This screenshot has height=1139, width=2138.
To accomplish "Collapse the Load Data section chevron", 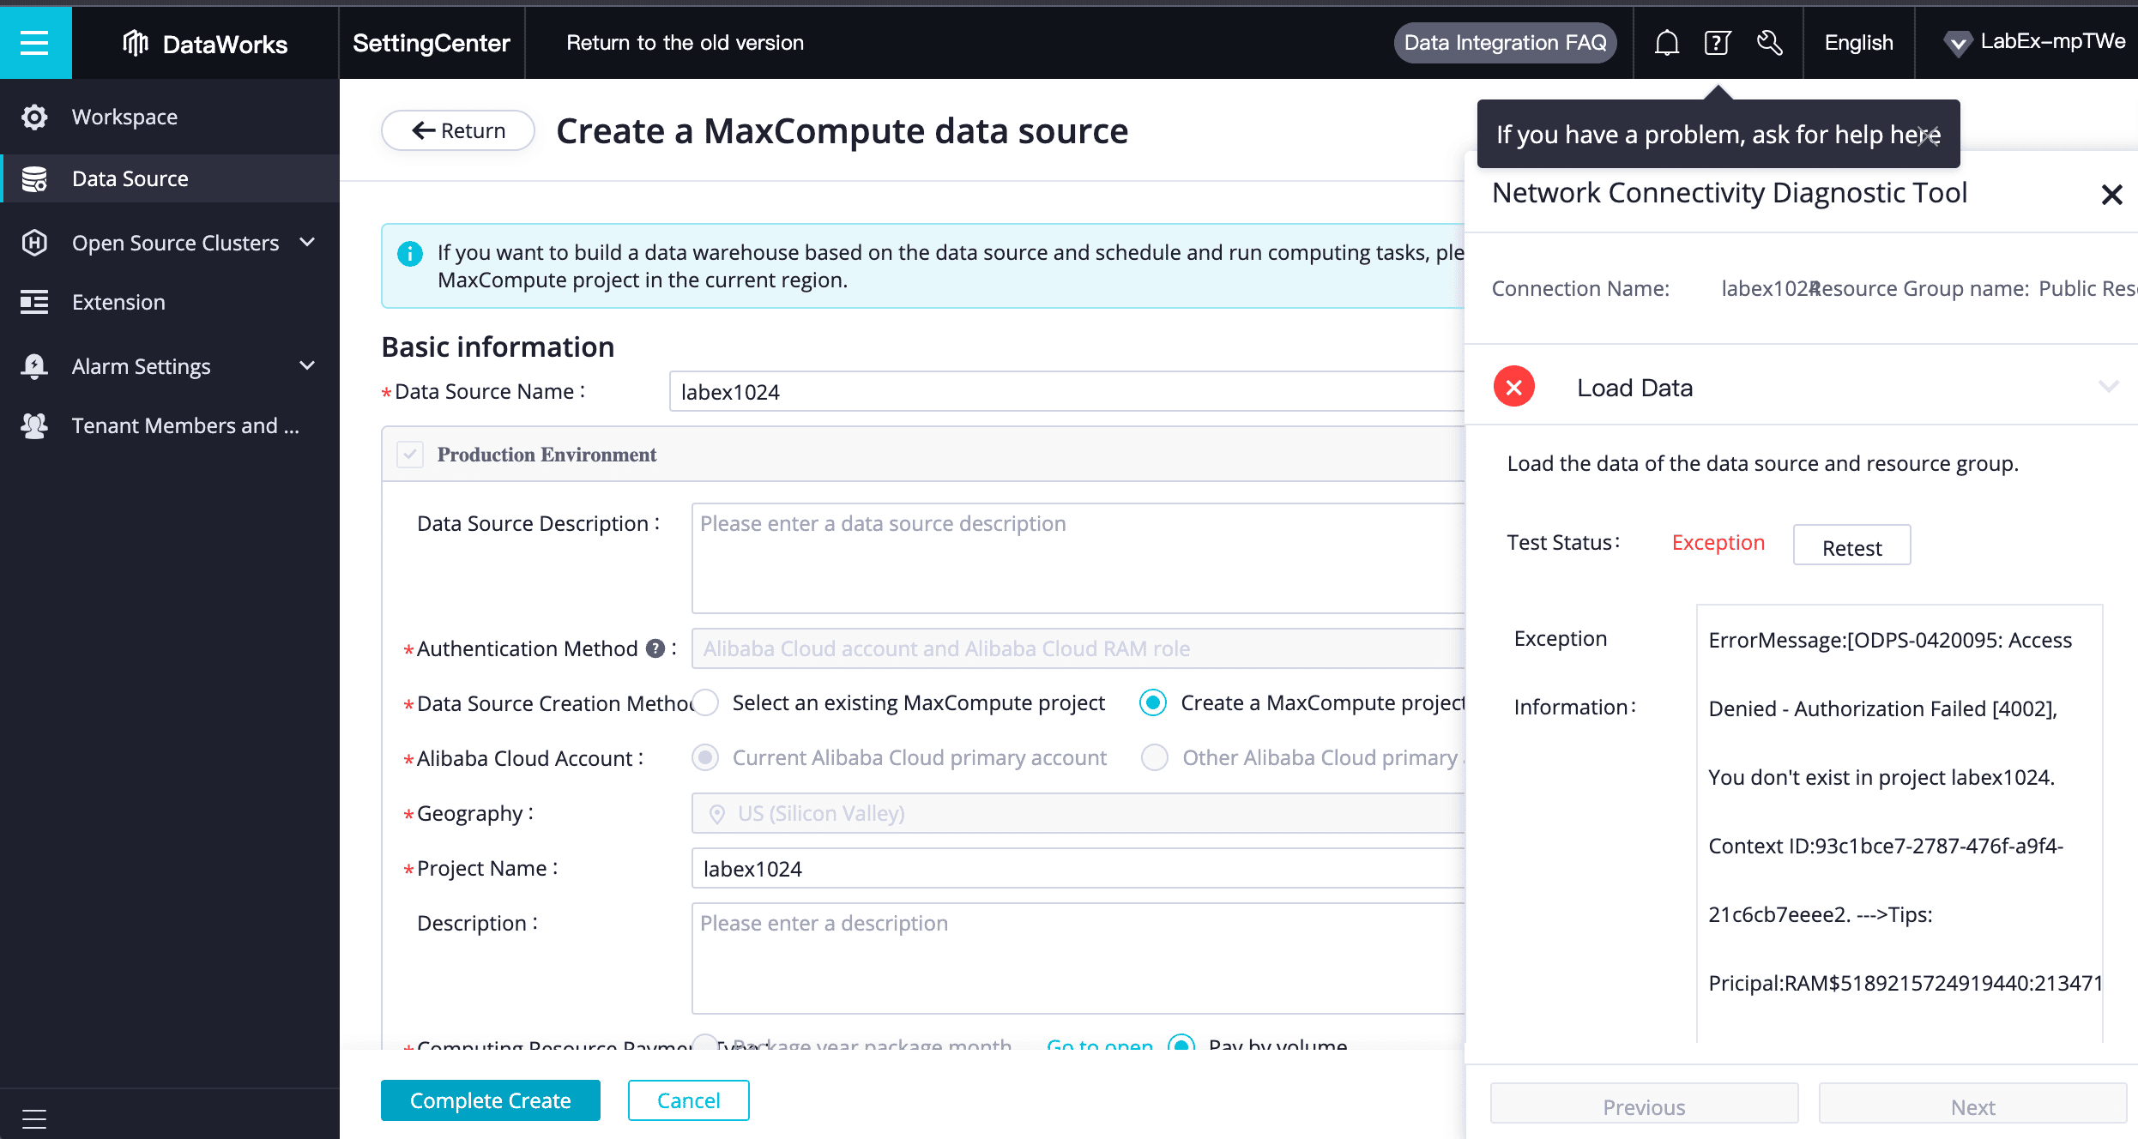I will click(2108, 387).
